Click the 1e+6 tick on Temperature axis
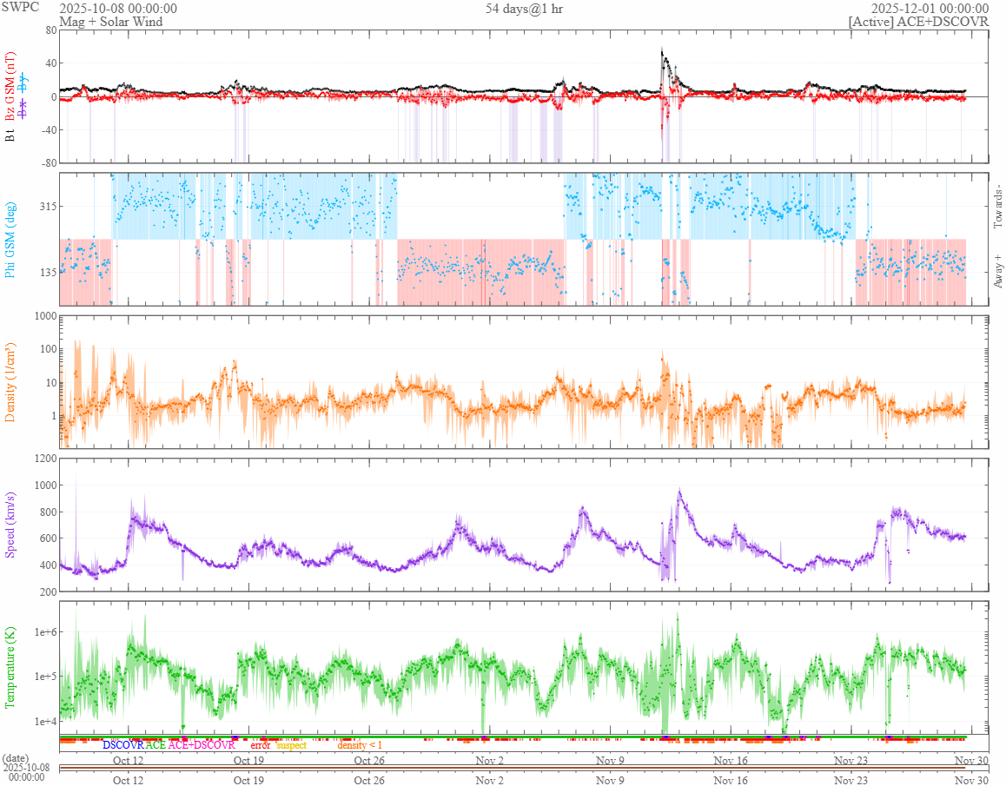The image size is (1006, 786). [45, 632]
